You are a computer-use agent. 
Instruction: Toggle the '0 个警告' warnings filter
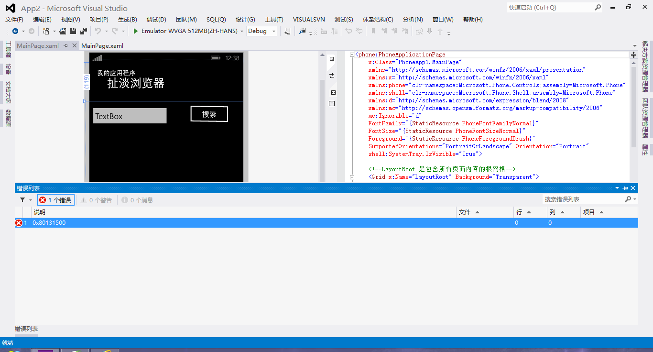pyautogui.click(x=96, y=200)
